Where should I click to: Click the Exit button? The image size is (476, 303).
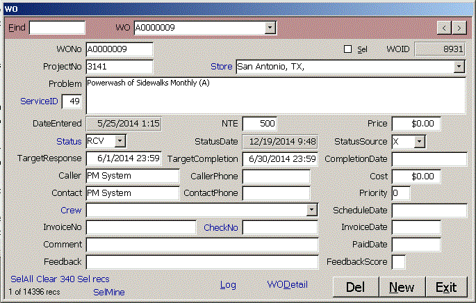(445, 287)
